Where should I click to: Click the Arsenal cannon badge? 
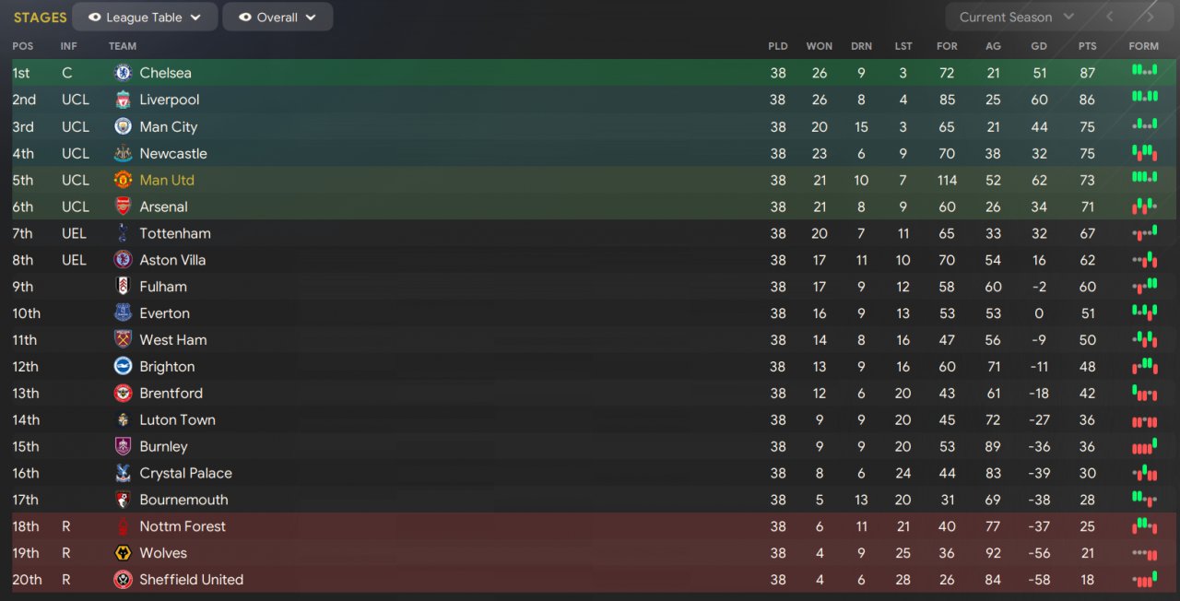point(123,206)
